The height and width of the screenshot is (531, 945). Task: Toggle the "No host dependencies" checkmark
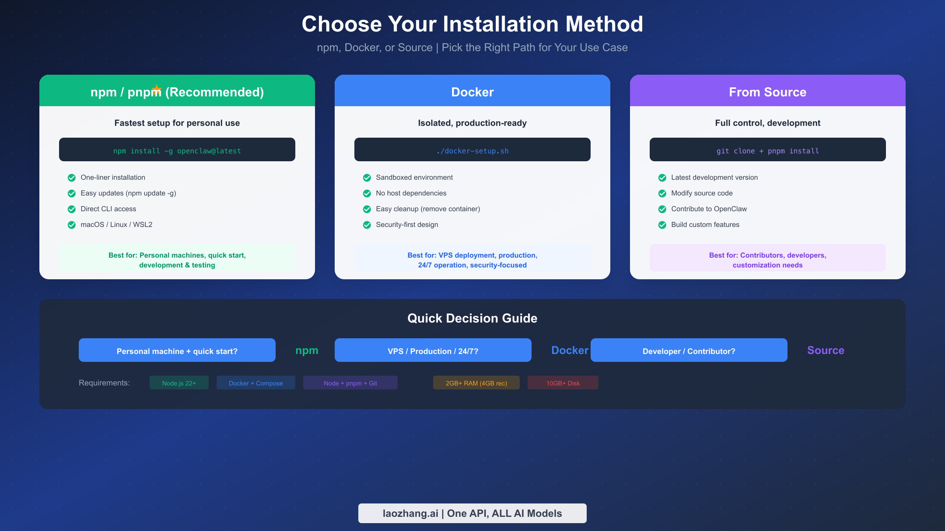[366, 193]
